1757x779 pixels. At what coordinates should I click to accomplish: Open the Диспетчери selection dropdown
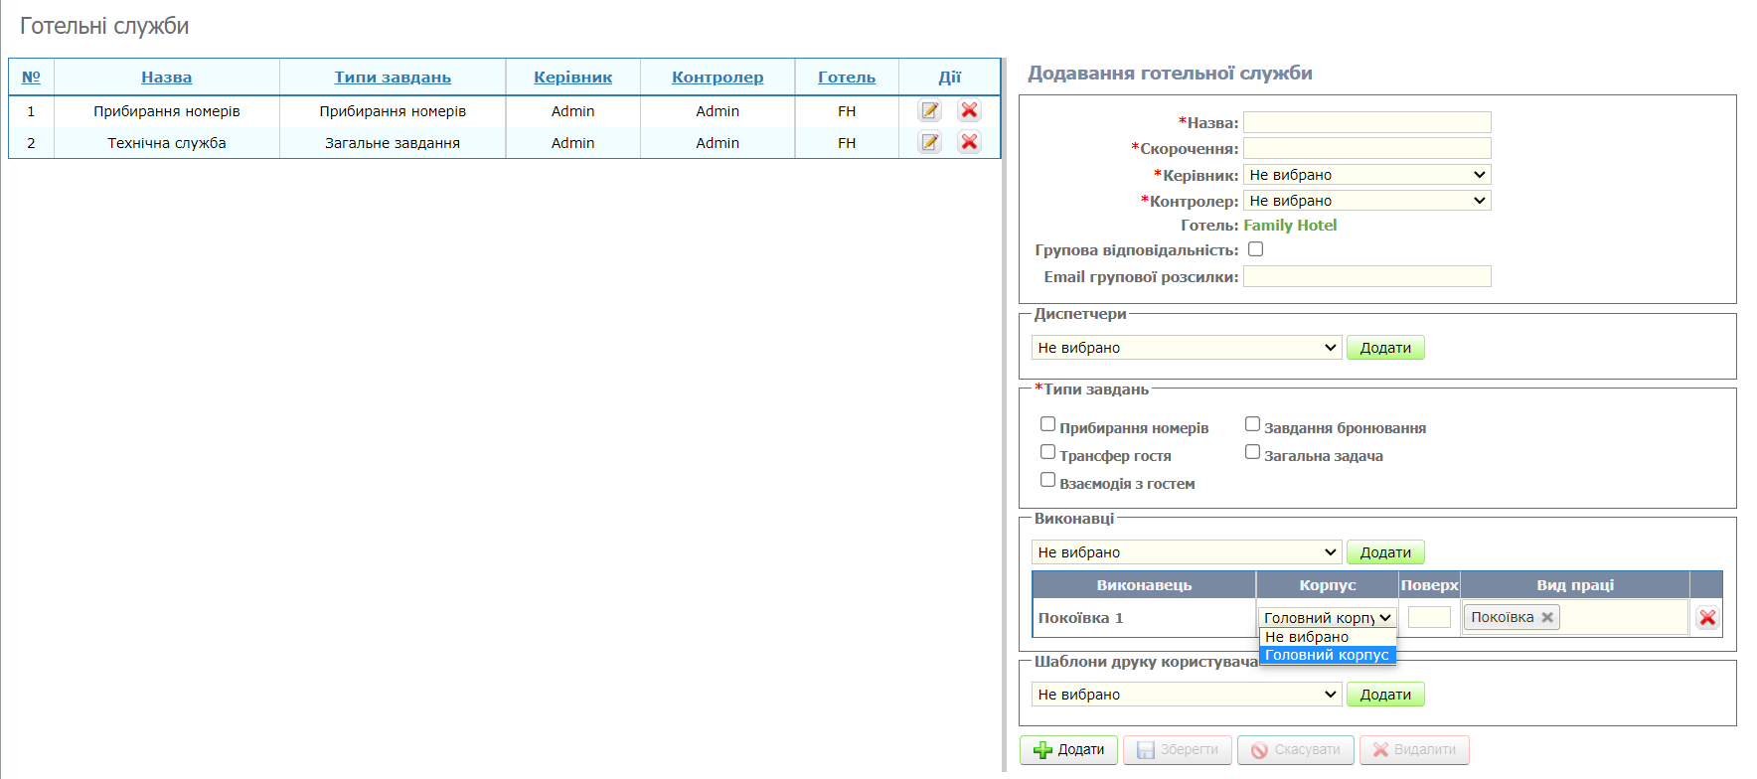1187,348
